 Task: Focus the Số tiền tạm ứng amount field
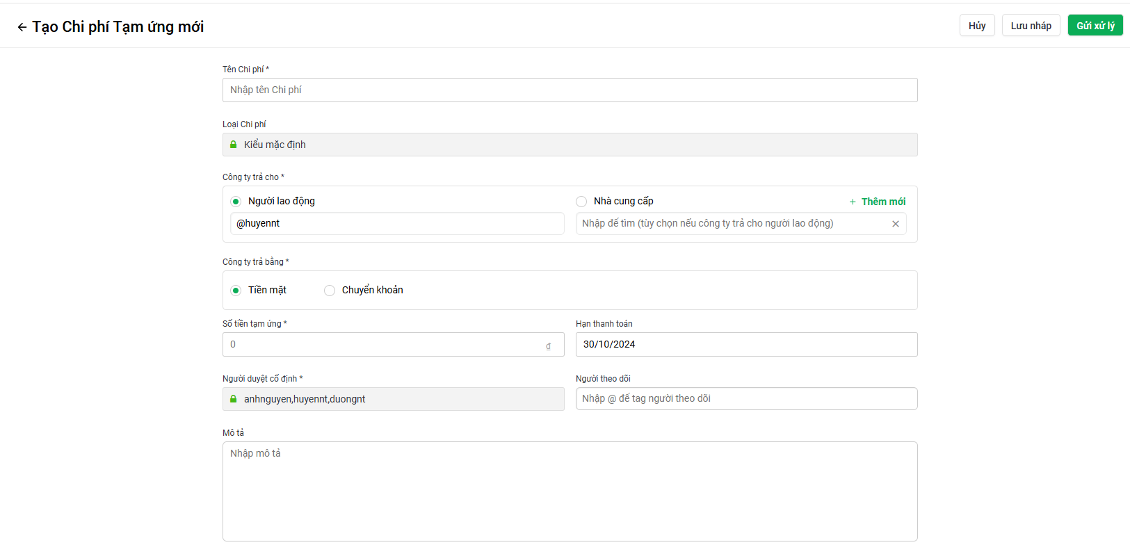click(394, 344)
